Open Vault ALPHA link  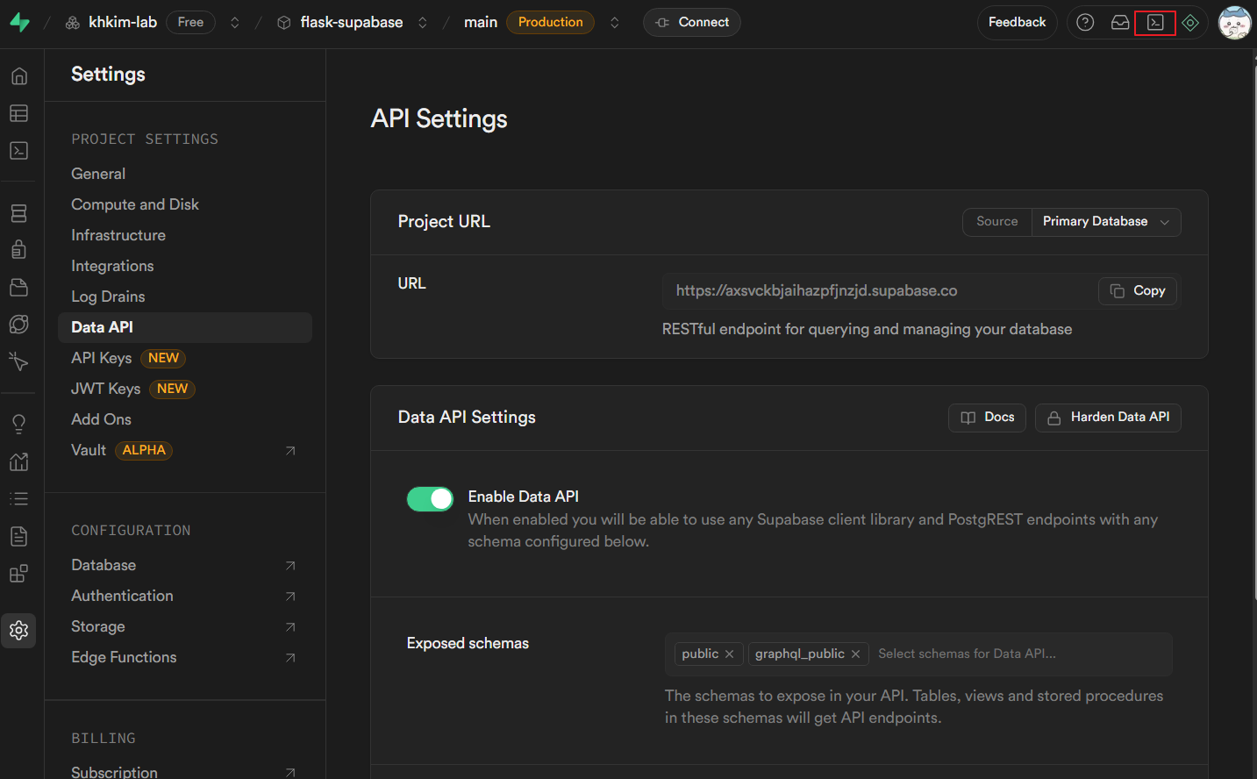(185, 450)
